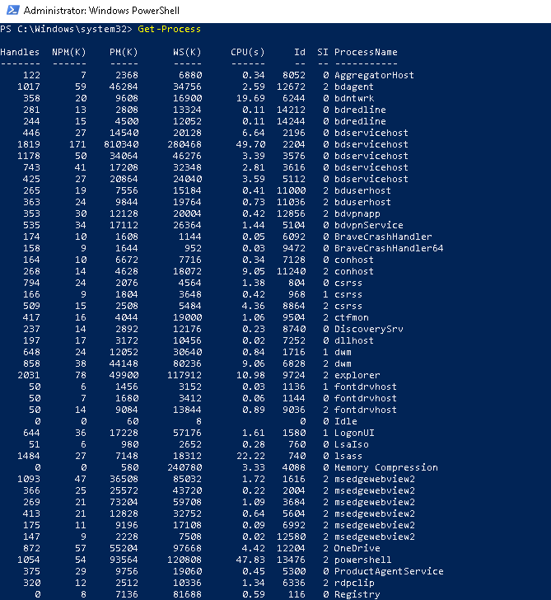Click the Memory Compression process name
The height and width of the screenshot is (600, 551).
click(x=385, y=467)
